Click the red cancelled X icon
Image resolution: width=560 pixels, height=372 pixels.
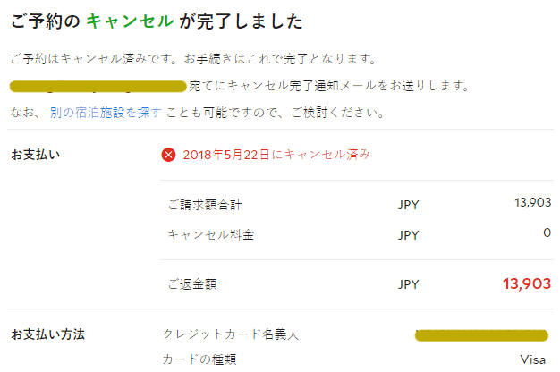click(168, 155)
